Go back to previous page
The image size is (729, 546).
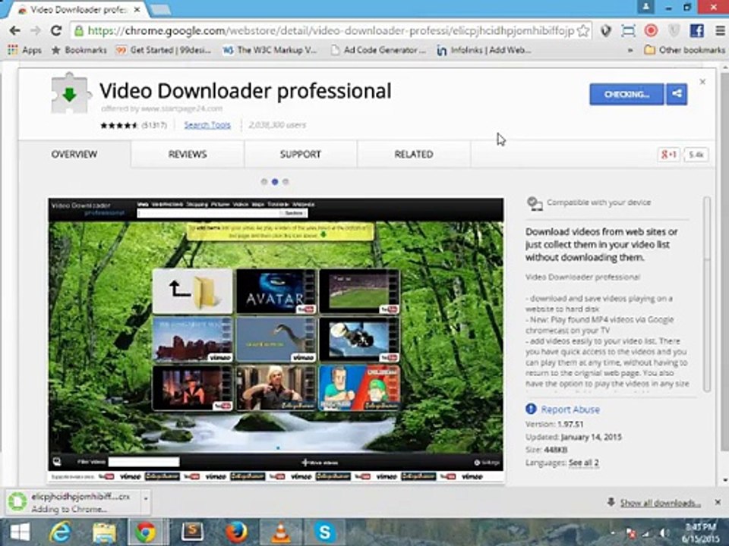pos(15,31)
